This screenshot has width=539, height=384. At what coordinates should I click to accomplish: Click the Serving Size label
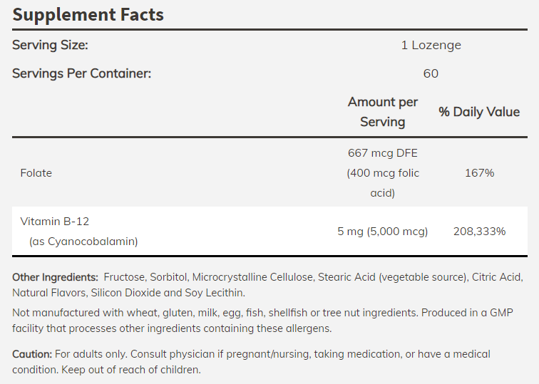coord(50,45)
